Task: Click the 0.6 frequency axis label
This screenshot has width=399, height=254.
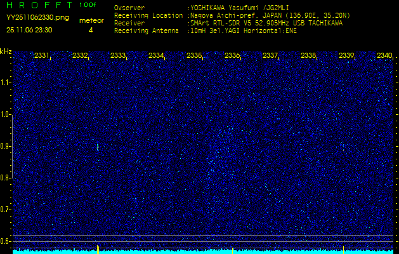Action: pos(6,241)
